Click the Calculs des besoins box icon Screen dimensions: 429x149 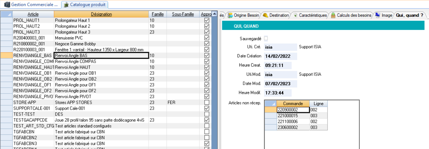(333, 15)
